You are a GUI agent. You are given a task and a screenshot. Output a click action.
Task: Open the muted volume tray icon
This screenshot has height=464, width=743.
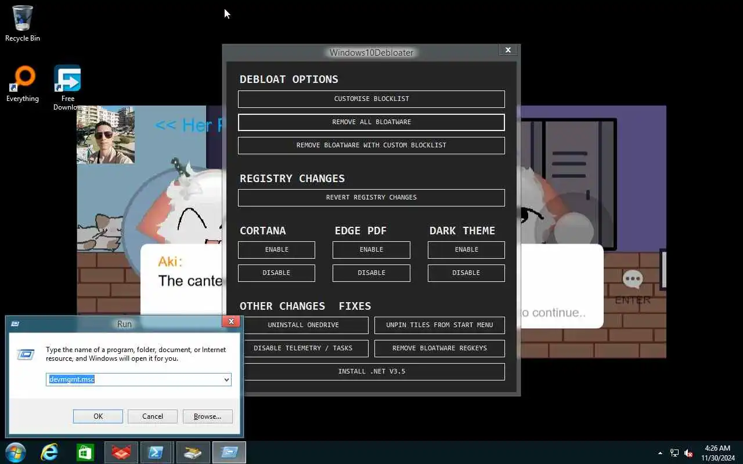tap(689, 453)
